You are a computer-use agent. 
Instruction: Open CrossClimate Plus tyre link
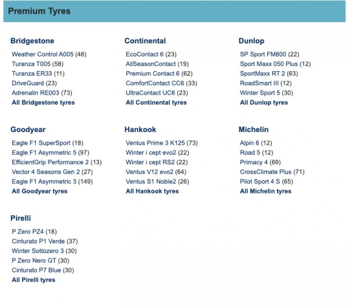pos(265,172)
